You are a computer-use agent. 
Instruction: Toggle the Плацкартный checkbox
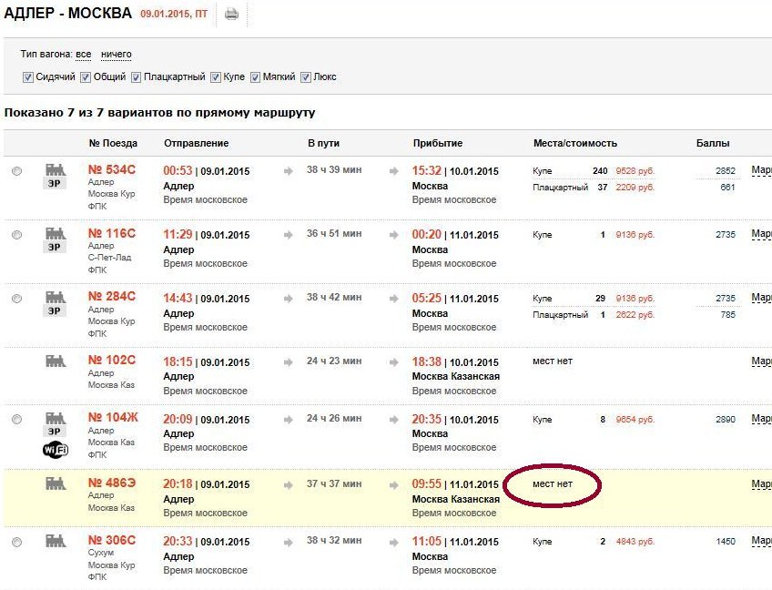(x=137, y=77)
